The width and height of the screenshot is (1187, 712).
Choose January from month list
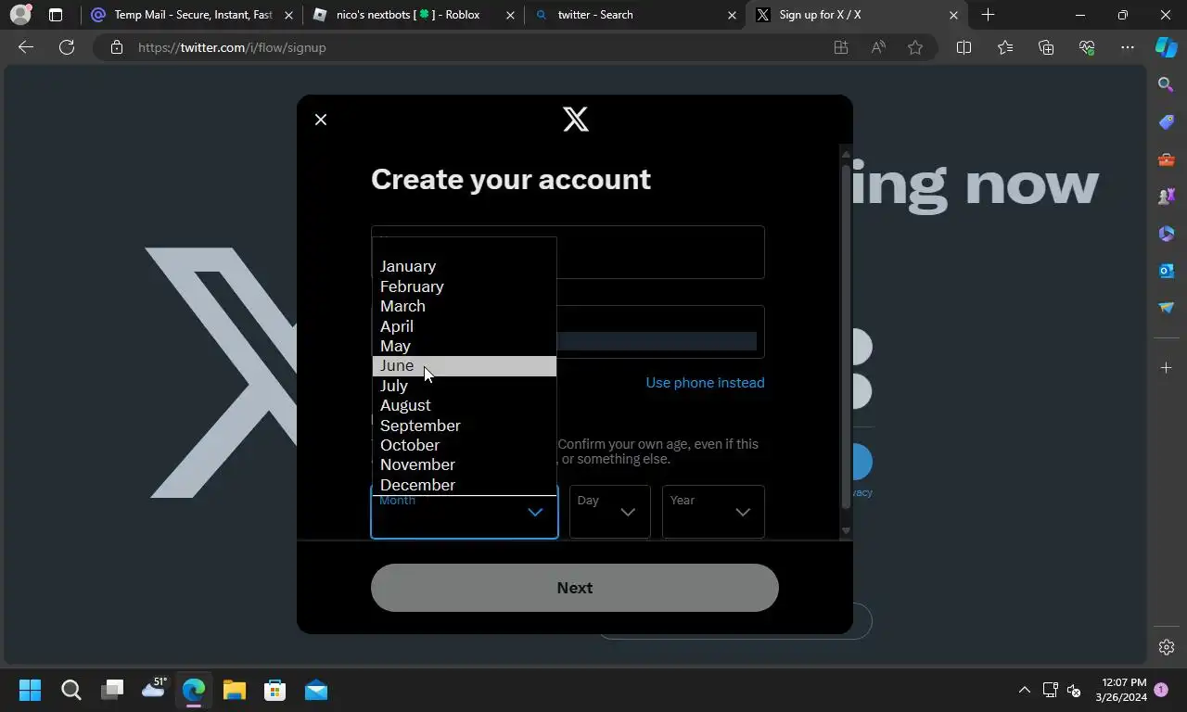[x=464, y=266]
